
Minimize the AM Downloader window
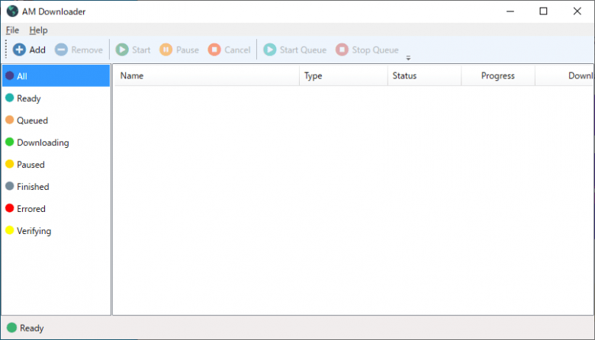(510, 11)
